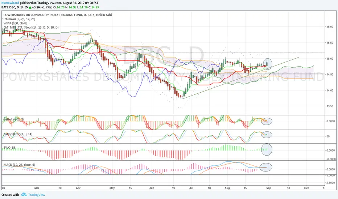Click the TradingView logo icon at bottom
The height and width of the screenshot is (199, 338).
[x=24, y=195]
